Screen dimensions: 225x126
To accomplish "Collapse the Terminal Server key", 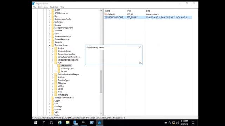I will [49, 45].
